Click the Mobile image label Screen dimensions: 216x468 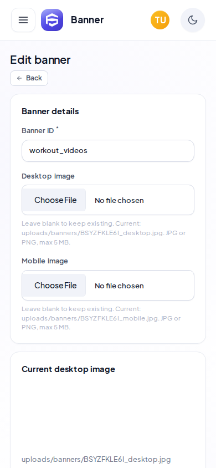45,261
